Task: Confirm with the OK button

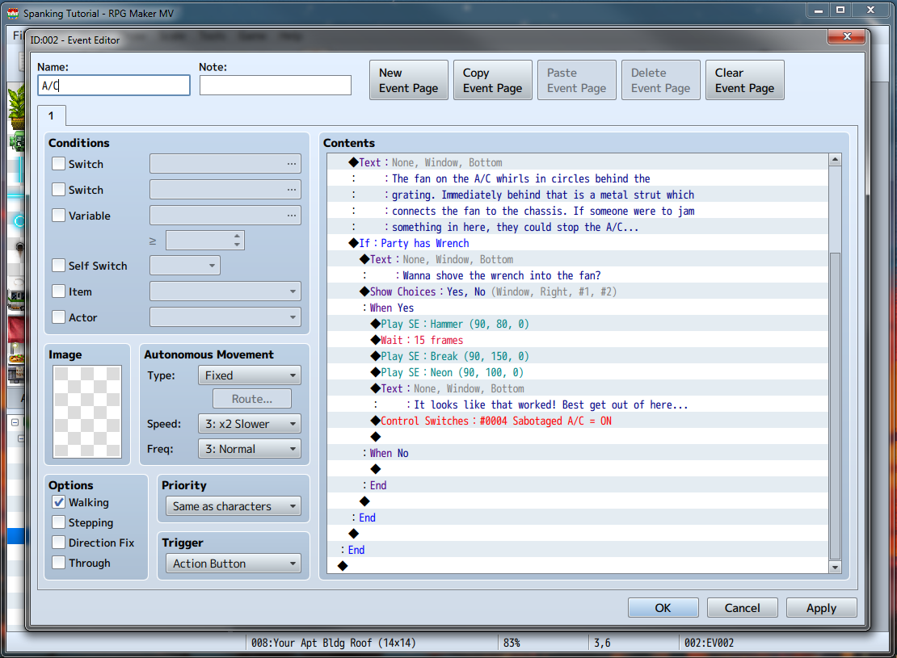Action: (663, 607)
